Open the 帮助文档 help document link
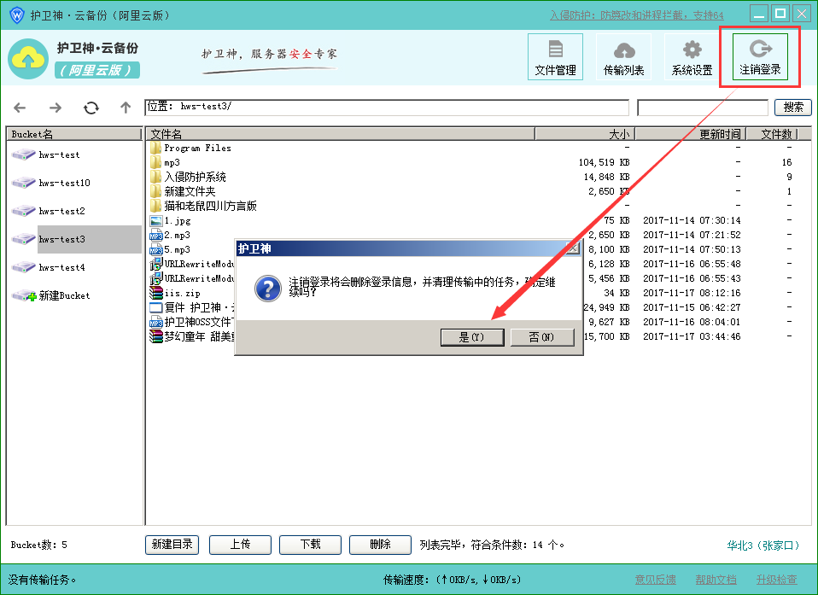The height and width of the screenshot is (595, 818). [716, 580]
